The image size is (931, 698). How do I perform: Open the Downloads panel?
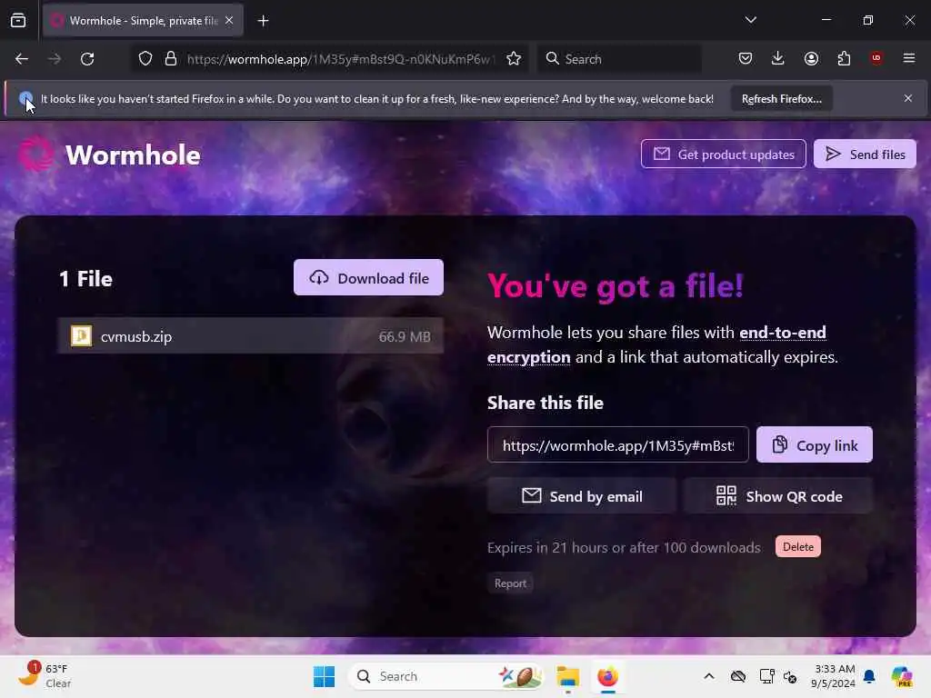[778, 58]
